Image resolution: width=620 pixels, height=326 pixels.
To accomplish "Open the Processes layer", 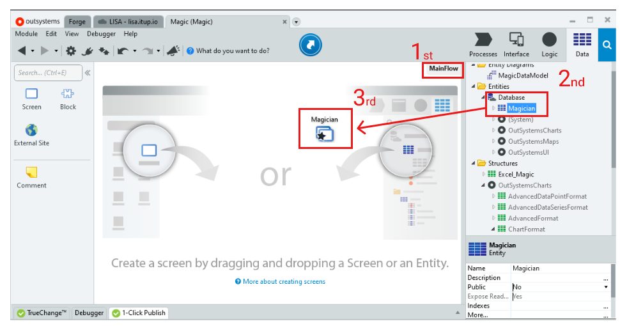I will pyautogui.click(x=483, y=45).
